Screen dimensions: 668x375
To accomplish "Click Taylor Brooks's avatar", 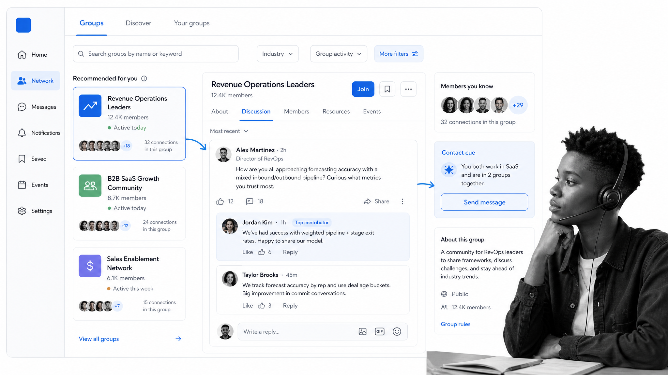I will (x=230, y=279).
